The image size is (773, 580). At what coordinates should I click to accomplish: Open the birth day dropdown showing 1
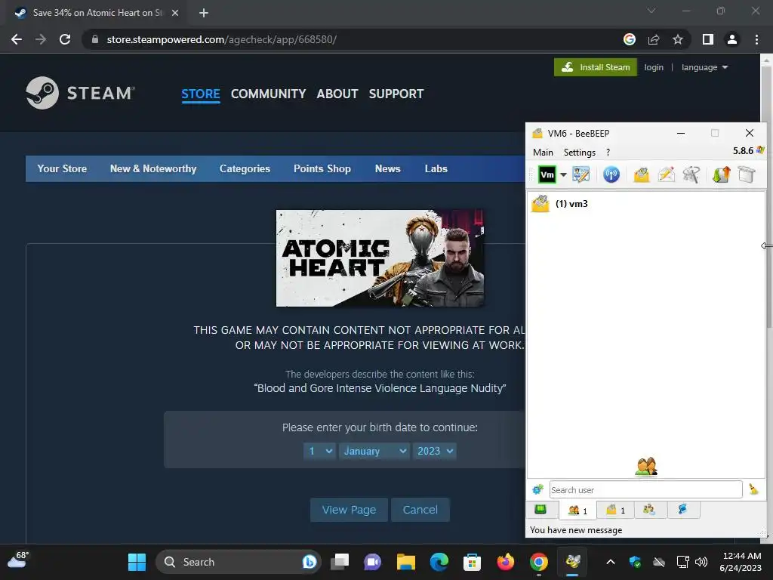[x=319, y=451]
